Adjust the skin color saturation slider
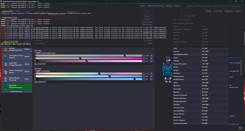This screenshot has width=245, height=131. [89, 58]
